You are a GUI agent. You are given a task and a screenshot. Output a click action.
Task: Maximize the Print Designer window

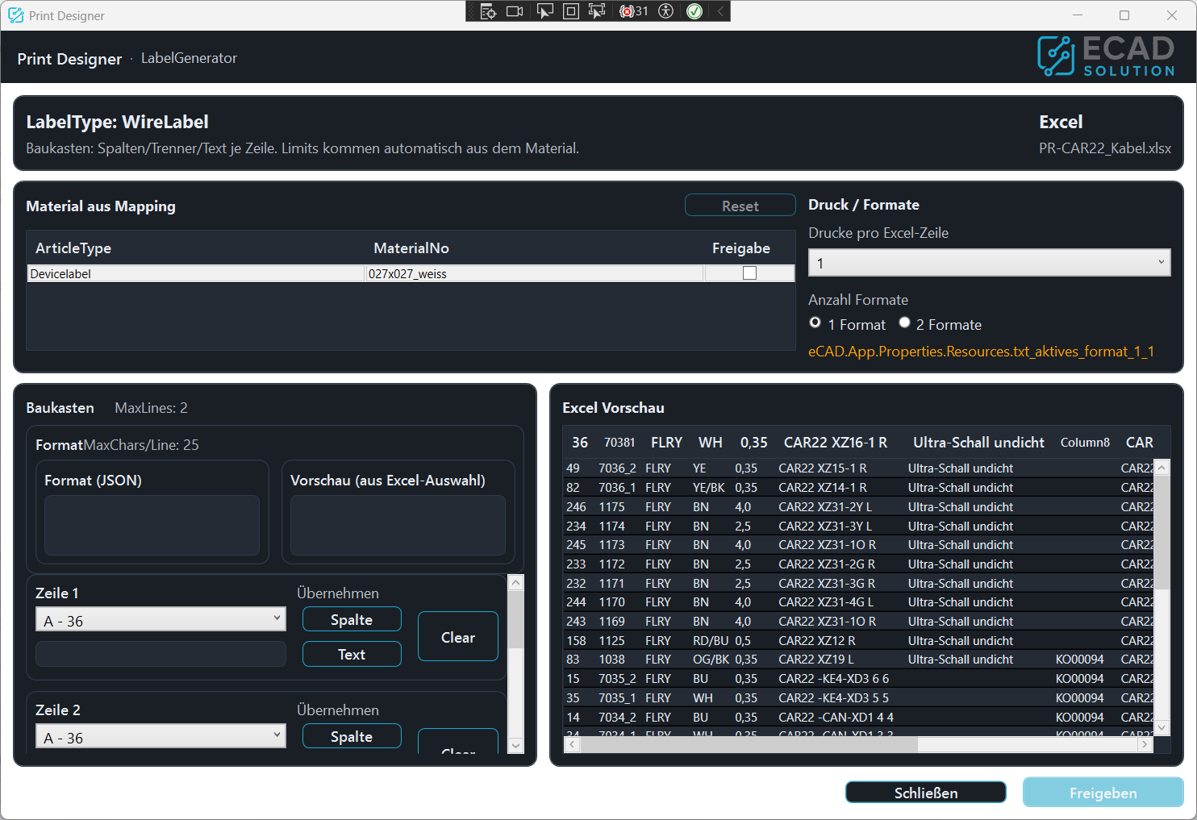click(x=1124, y=15)
